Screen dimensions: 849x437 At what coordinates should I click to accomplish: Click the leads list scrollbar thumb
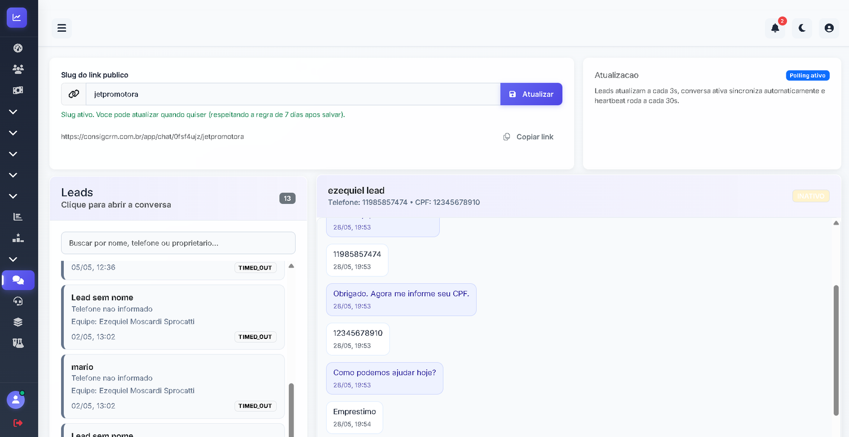point(291,409)
